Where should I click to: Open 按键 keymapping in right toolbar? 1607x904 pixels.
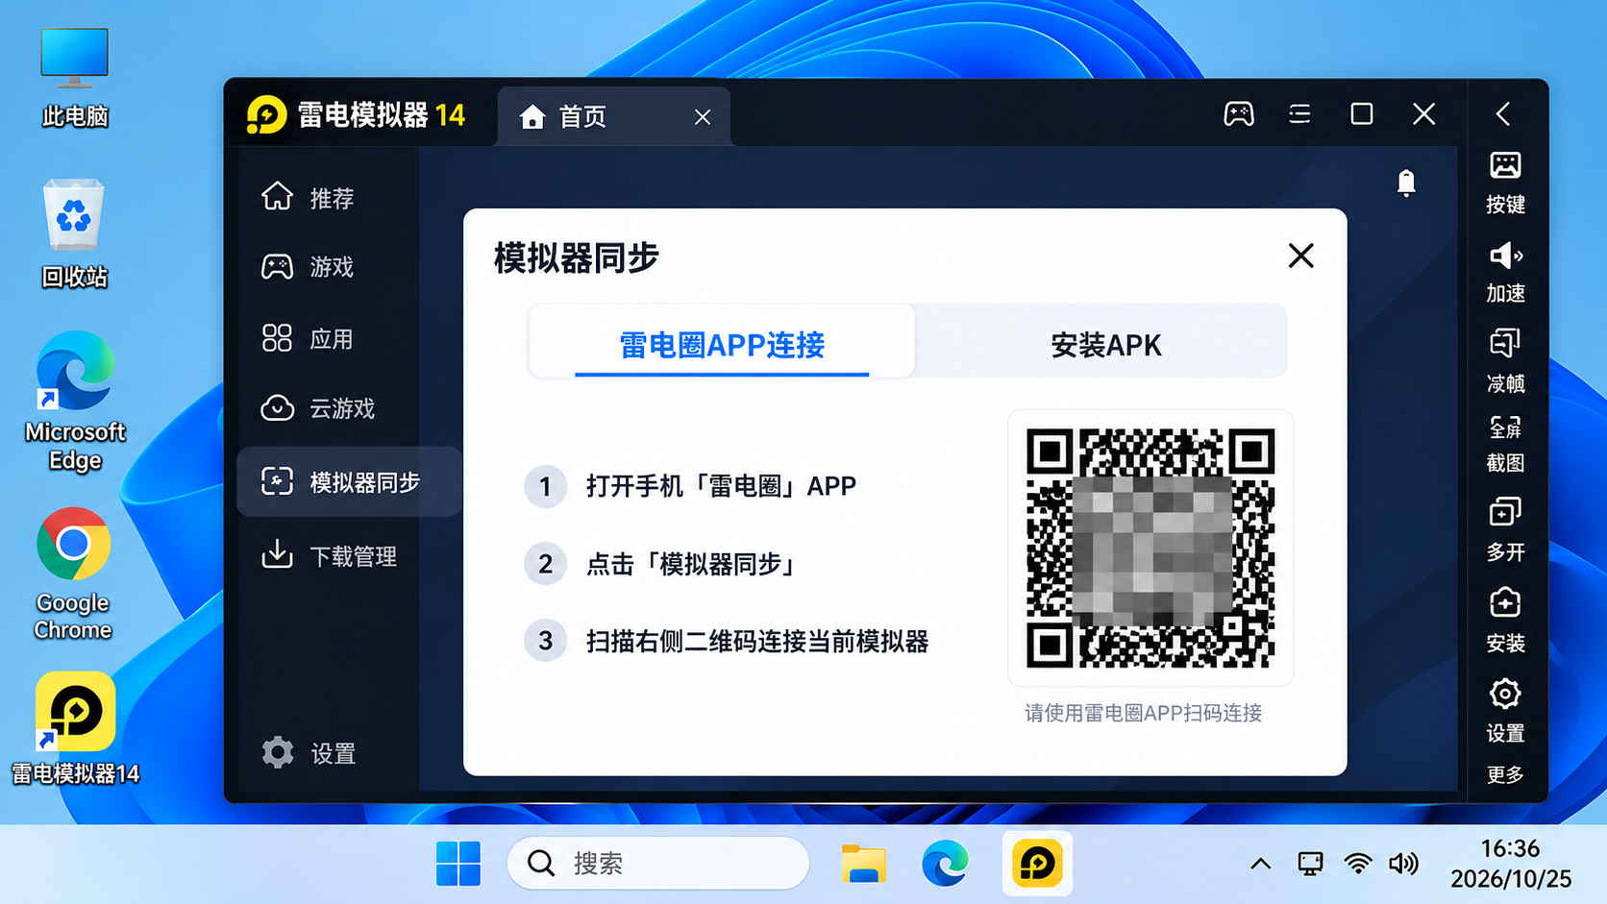pos(1505,183)
